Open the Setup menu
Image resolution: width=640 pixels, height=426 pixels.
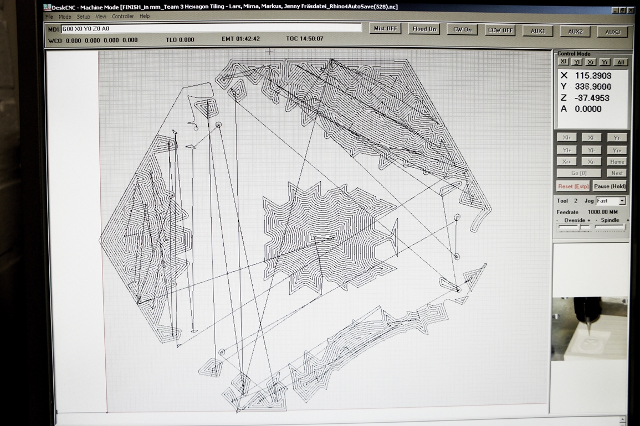coord(83,17)
